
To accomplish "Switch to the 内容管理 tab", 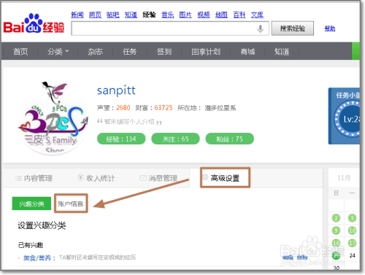I will point(34,178).
